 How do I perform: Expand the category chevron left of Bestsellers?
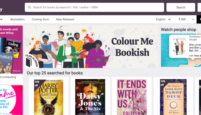coord(1,19)
